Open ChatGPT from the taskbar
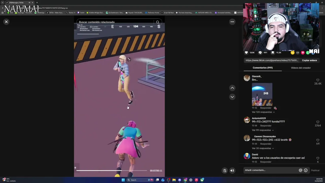The width and height of the screenshot is (325, 183). tap(191, 180)
